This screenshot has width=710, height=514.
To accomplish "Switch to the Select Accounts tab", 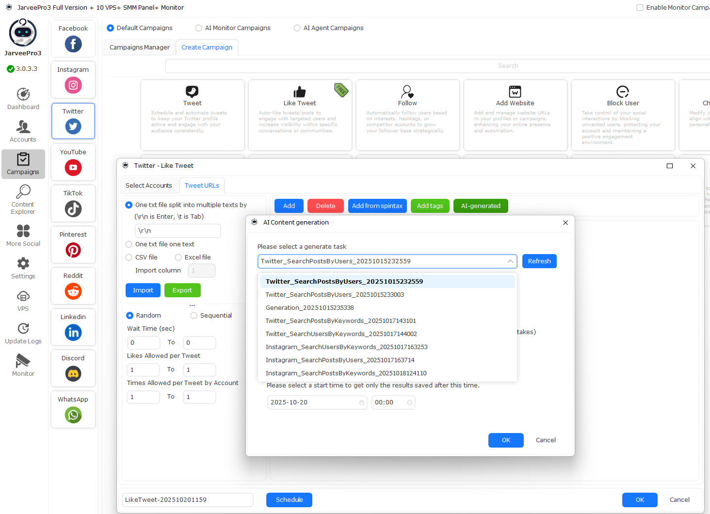I will point(148,186).
